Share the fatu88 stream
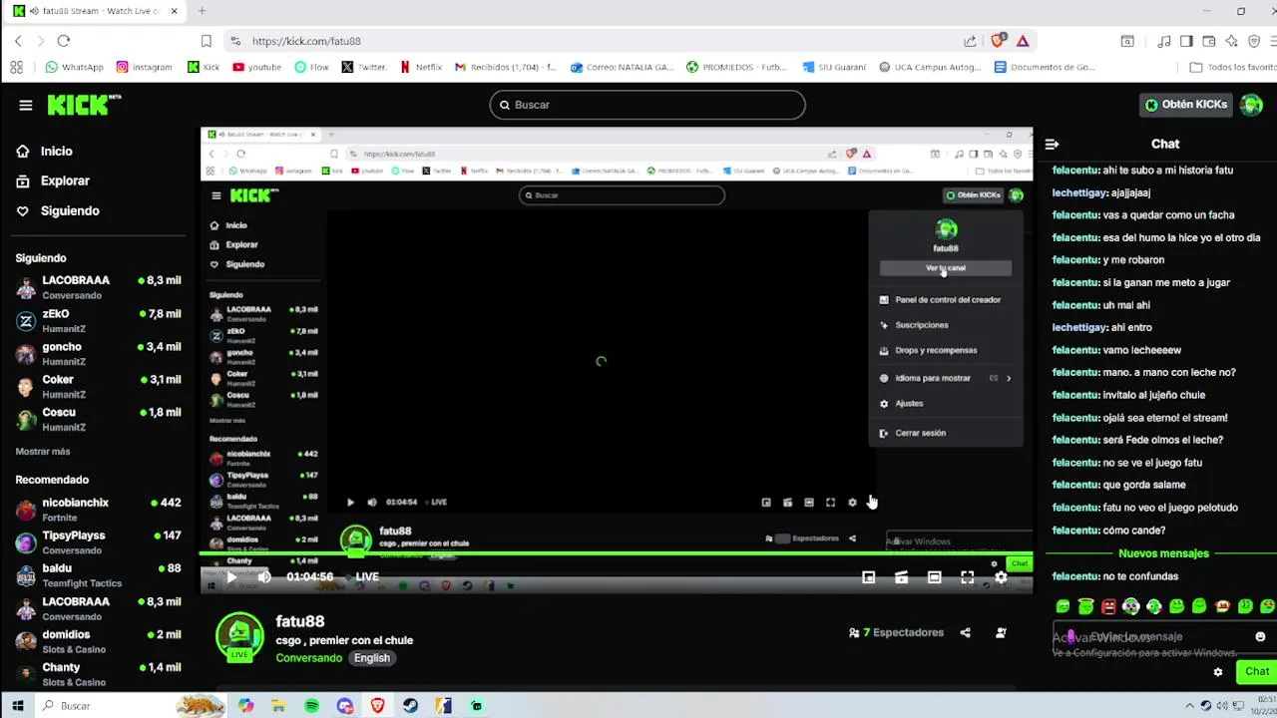 pos(965,632)
